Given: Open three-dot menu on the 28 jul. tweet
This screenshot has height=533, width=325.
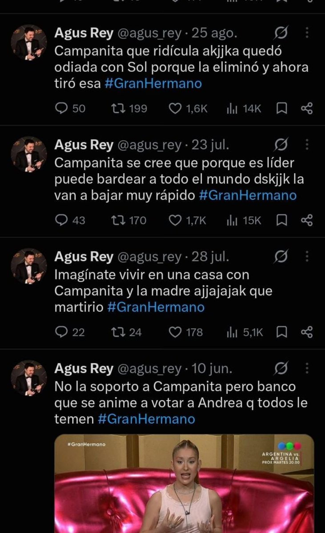Looking at the screenshot, I should click(307, 257).
